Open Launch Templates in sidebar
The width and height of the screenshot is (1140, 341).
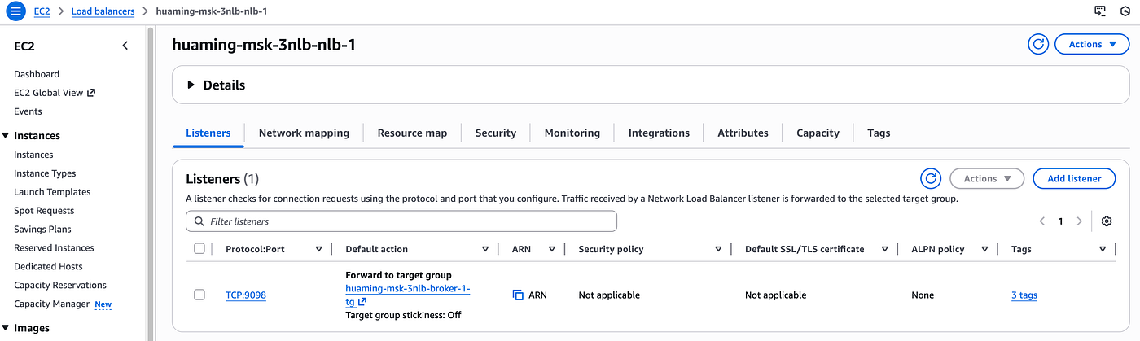(x=52, y=192)
